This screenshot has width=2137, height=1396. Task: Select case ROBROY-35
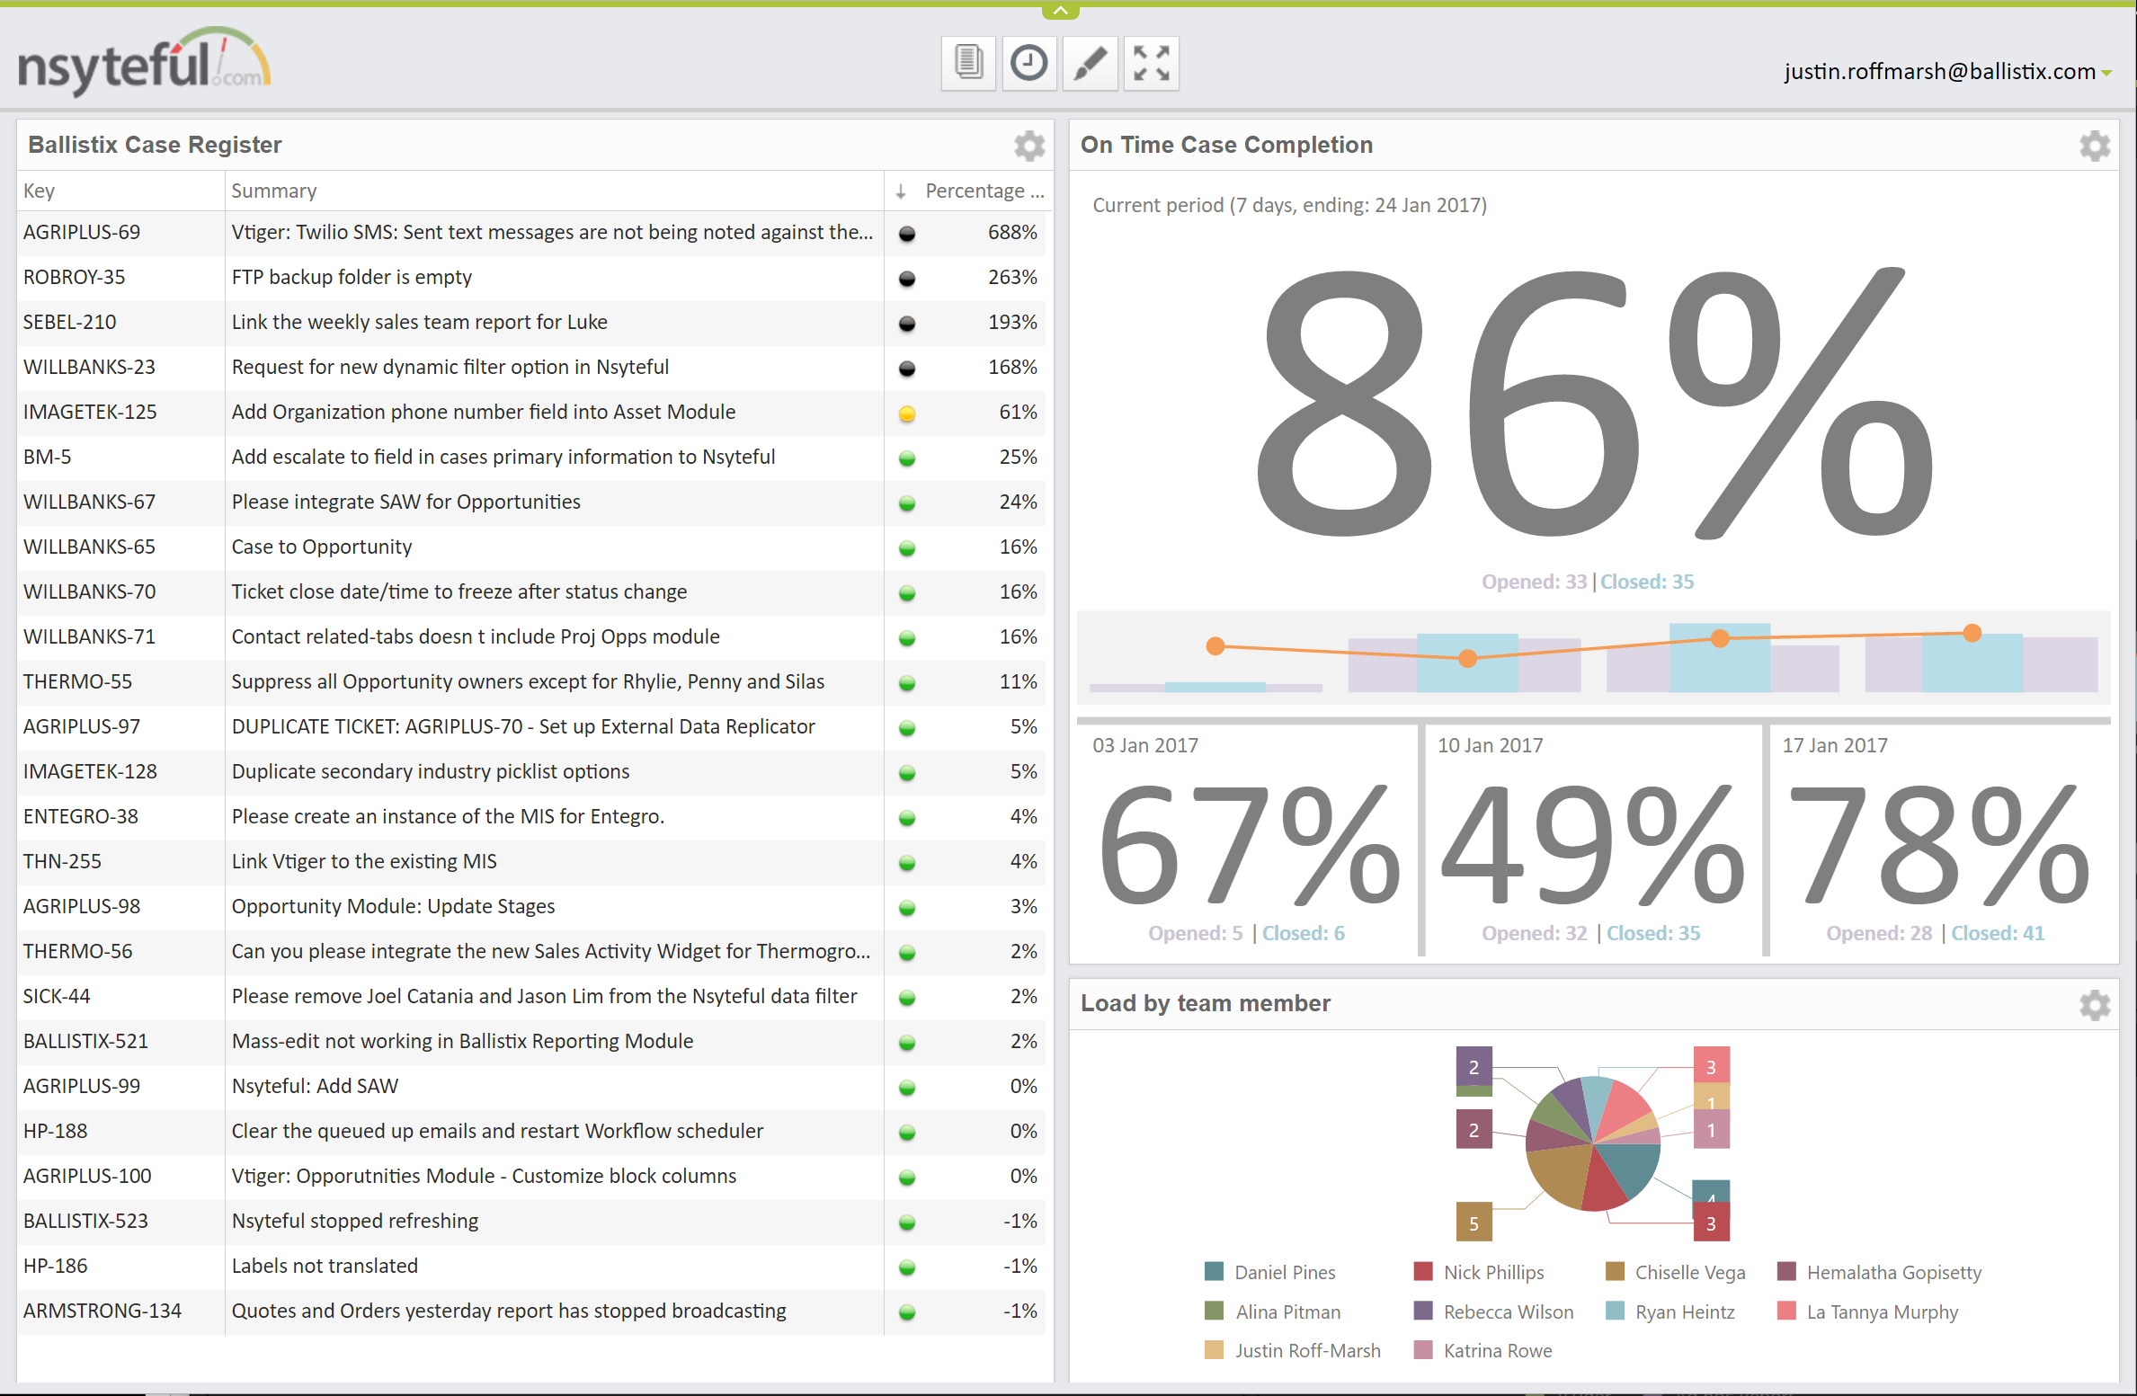coord(75,277)
